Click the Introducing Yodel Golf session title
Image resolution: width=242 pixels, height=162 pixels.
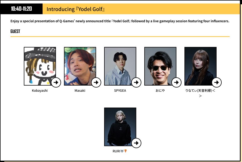(75, 9)
